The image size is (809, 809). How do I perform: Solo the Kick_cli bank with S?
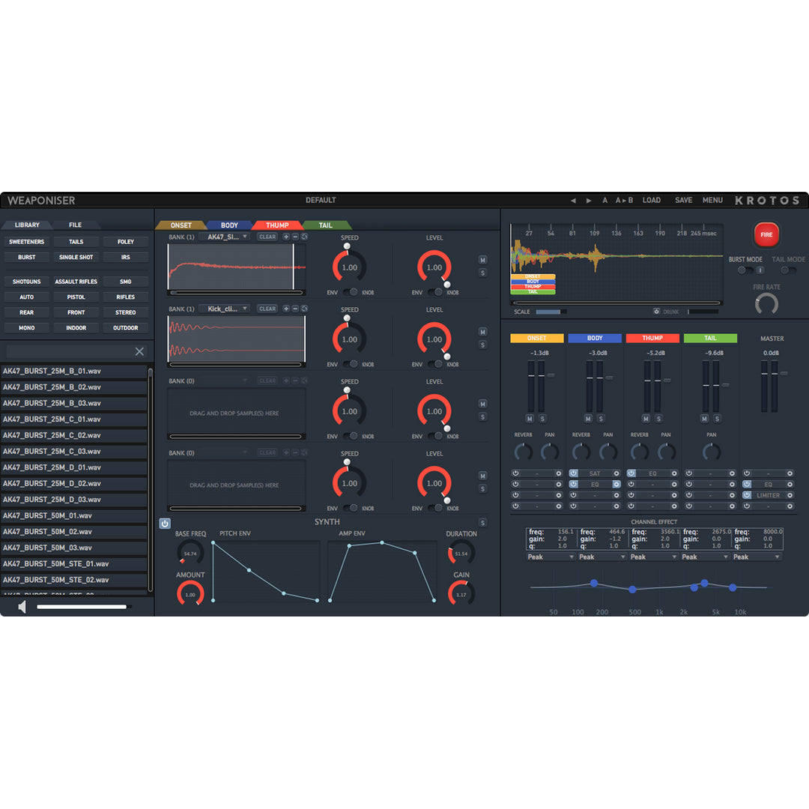482,345
